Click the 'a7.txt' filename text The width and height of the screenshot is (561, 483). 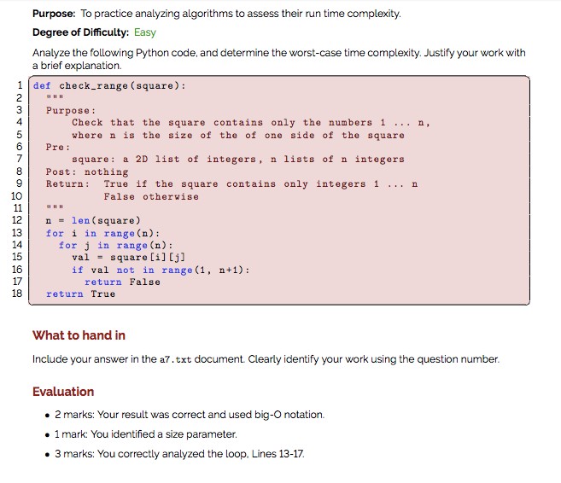click(176, 359)
